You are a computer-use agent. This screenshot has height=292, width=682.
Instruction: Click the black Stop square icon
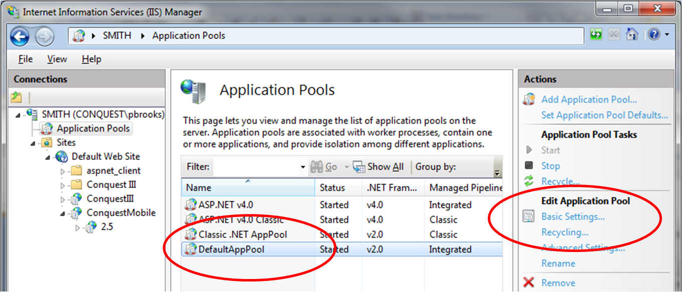click(x=529, y=165)
